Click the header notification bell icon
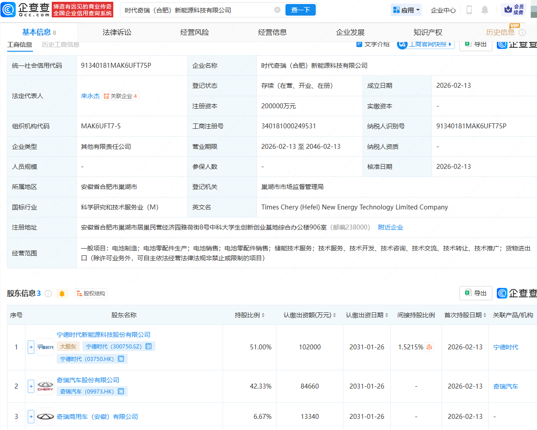 (484, 10)
